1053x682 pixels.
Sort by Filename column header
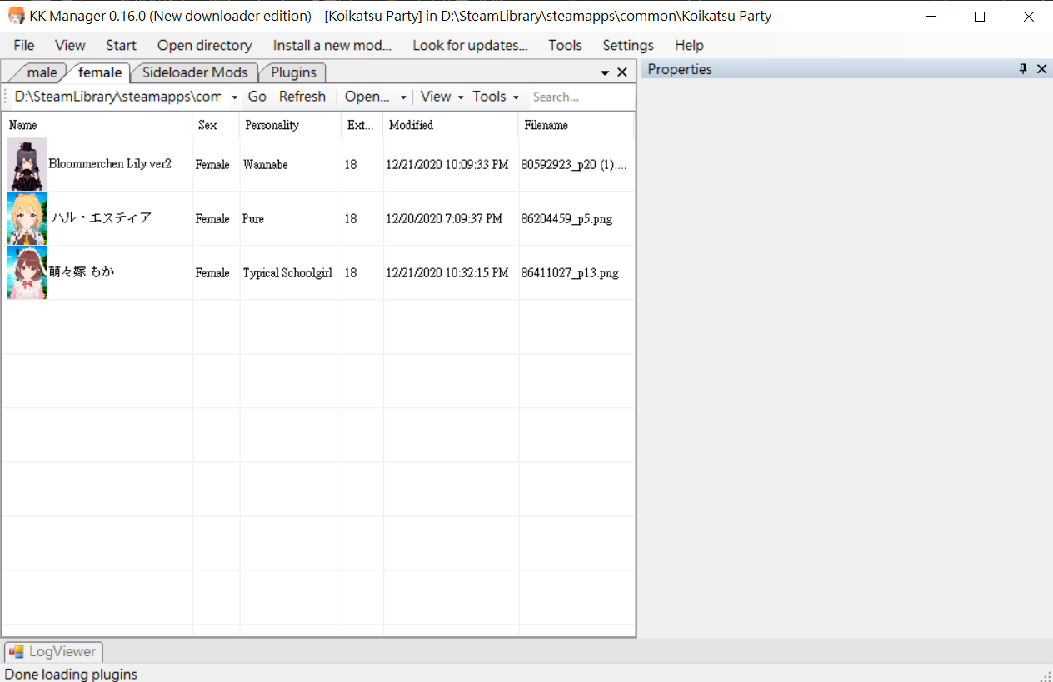(x=576, y=125)
